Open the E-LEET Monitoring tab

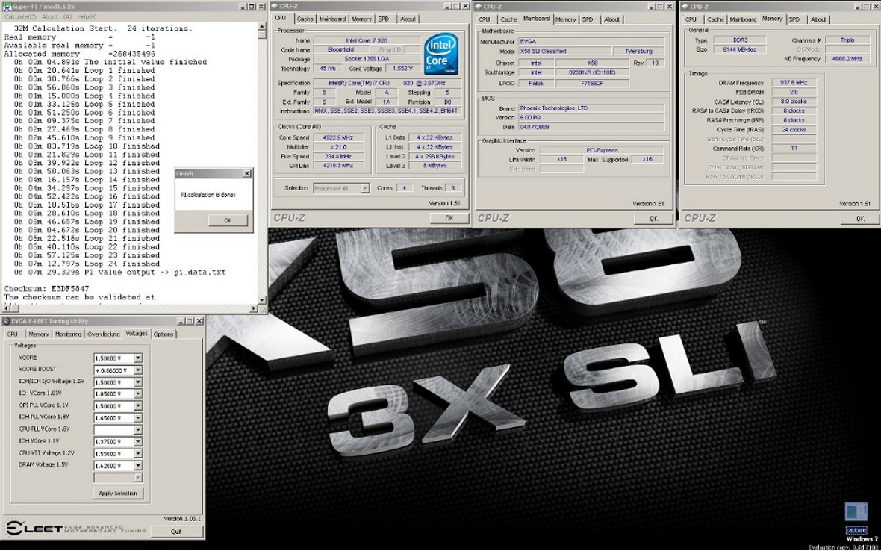(68, 334)
